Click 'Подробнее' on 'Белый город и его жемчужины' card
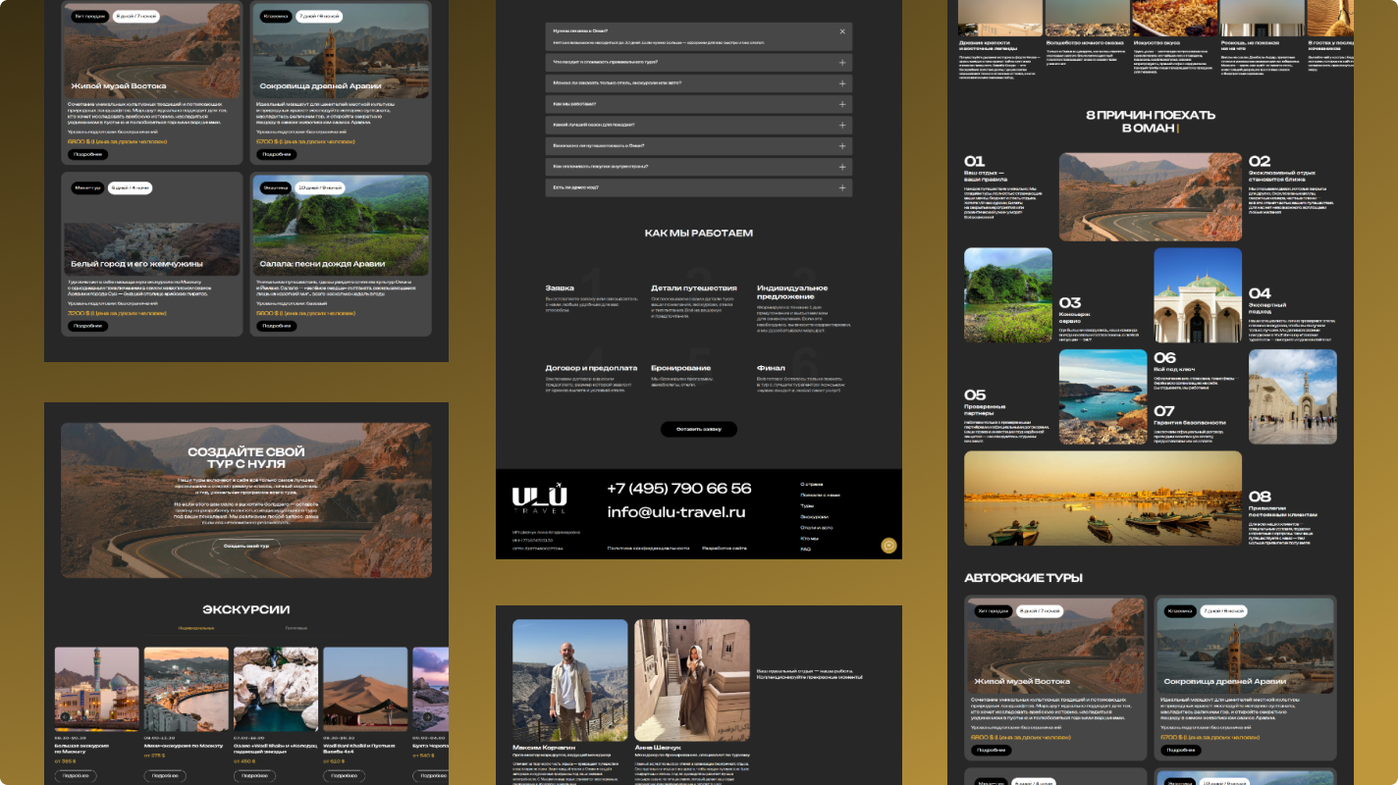1398x785 pixels. (x=87, y=326)
